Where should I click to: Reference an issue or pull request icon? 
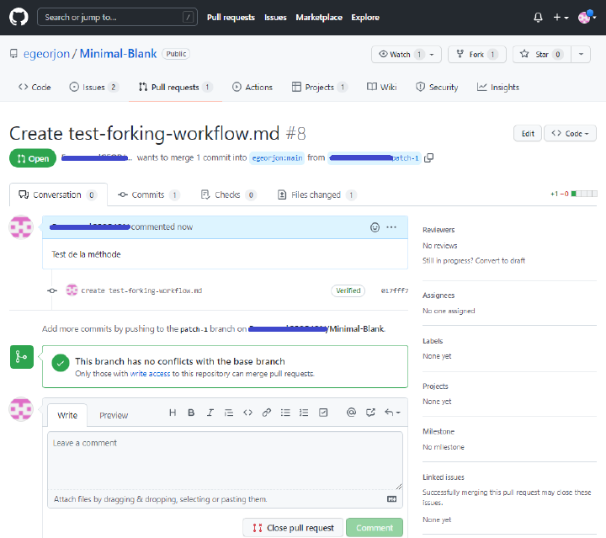[370, 413]
